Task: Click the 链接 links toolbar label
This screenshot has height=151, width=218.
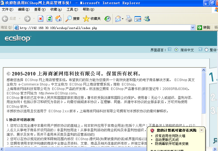Action: 216,27
